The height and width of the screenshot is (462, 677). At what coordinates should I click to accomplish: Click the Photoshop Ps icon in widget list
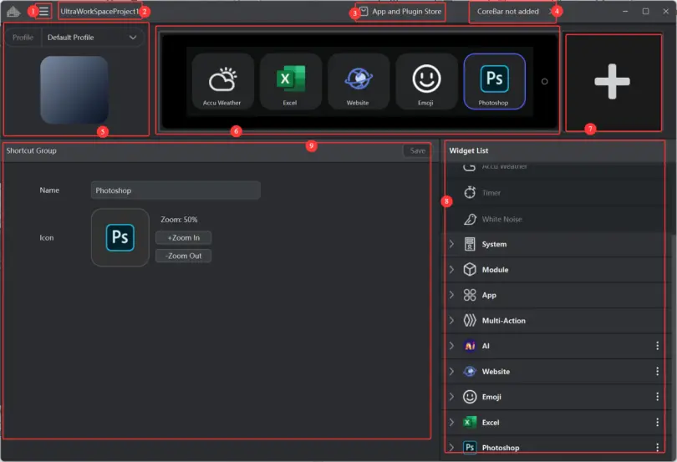coord(470,447)
